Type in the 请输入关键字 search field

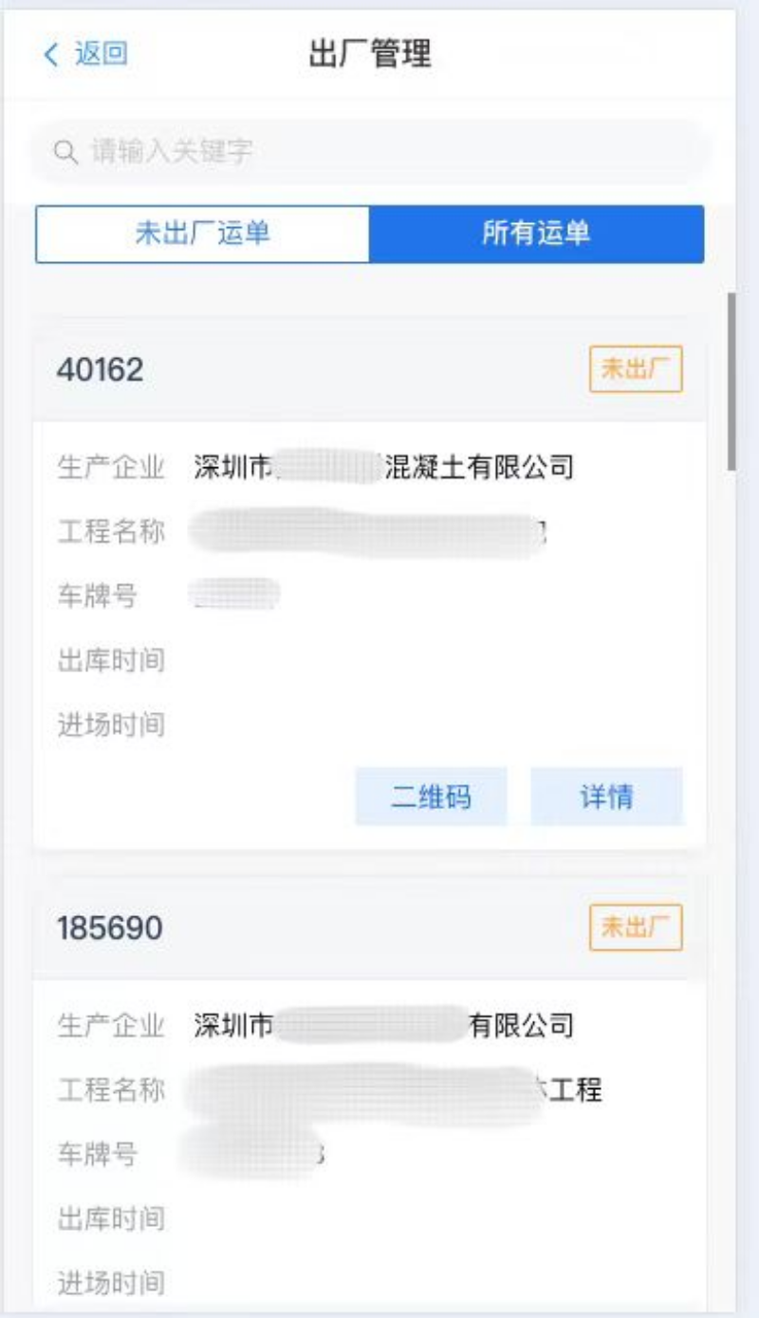click(379, 151)
